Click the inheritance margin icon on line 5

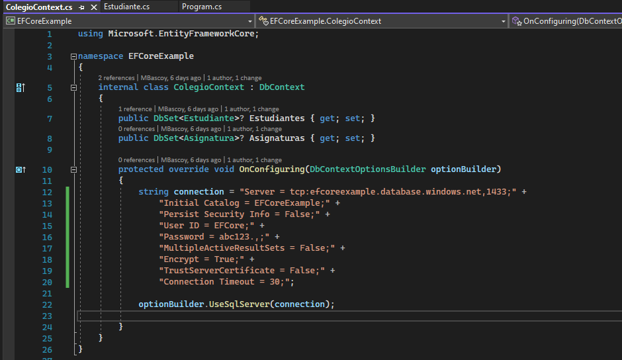tap(20, 87)
